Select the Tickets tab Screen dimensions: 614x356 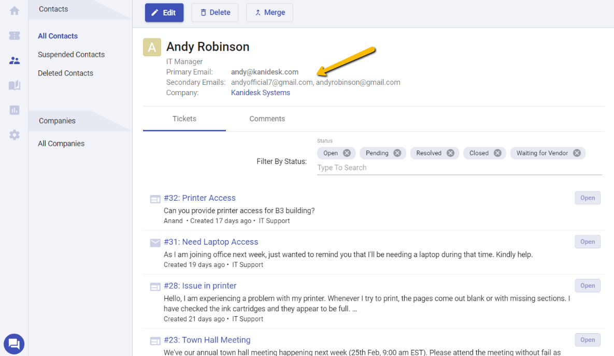tap(184, 118)
